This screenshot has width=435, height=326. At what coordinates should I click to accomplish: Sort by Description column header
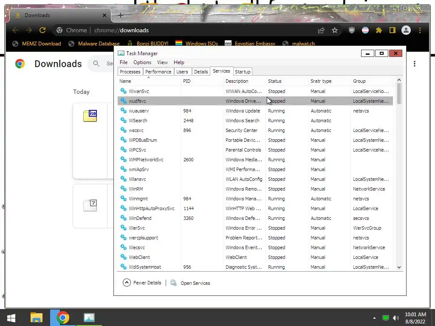[244, 81]
